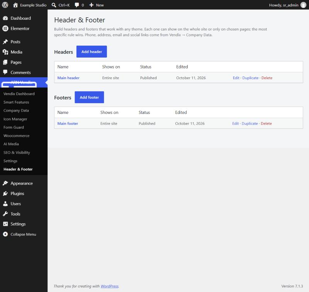Click the Add header button
Viewport: 309px width, 292px height.
click(x=92, y=52)
